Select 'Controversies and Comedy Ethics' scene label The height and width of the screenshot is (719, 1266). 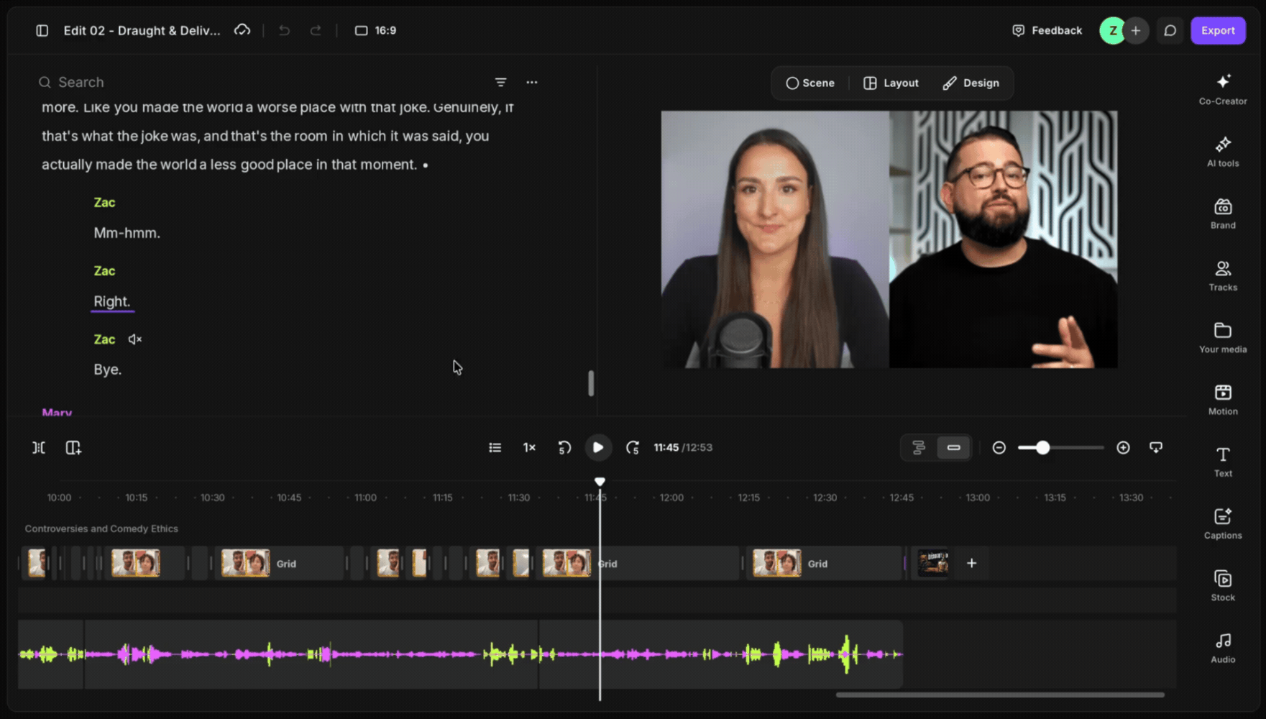[x=101, y=528]
